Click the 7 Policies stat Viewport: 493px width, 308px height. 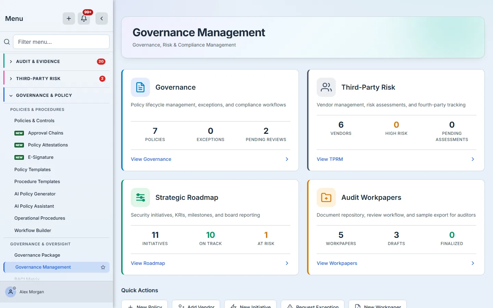(x=155, y=134)
